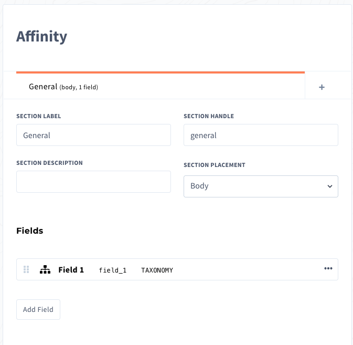Click the SECTION HANDLE caption text

click(209, 116)
